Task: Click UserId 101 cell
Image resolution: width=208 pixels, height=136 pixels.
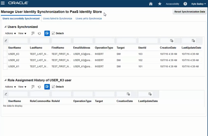Action: tap(140, 66)
